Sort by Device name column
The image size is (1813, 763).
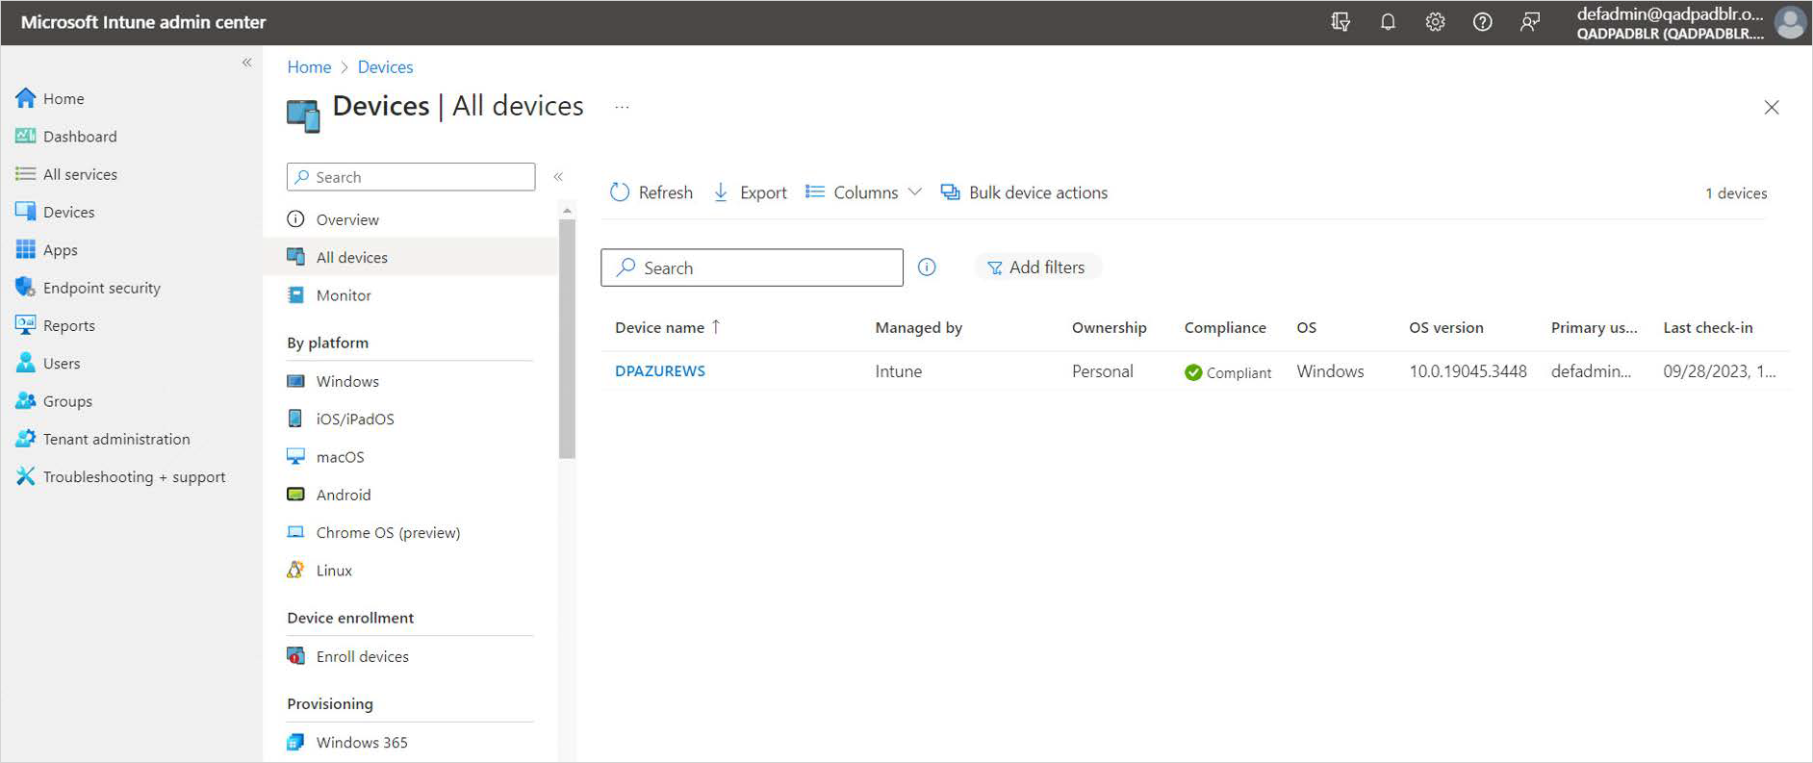[x=668, y=327]
